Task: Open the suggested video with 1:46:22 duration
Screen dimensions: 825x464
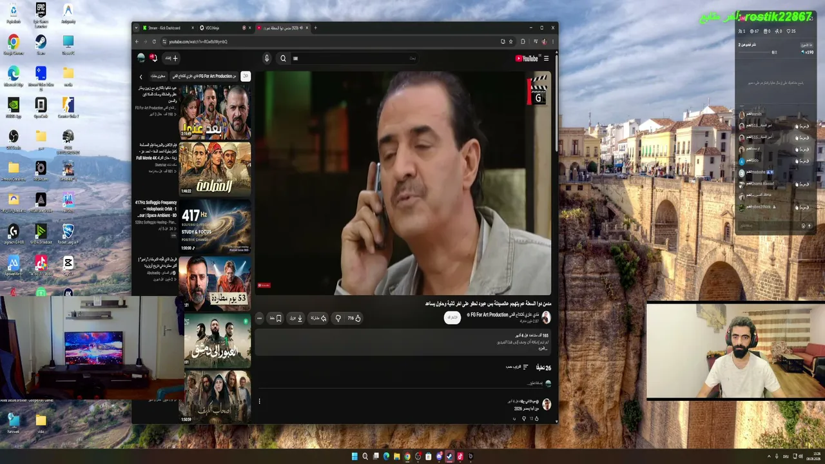Action: coord(215,169)
